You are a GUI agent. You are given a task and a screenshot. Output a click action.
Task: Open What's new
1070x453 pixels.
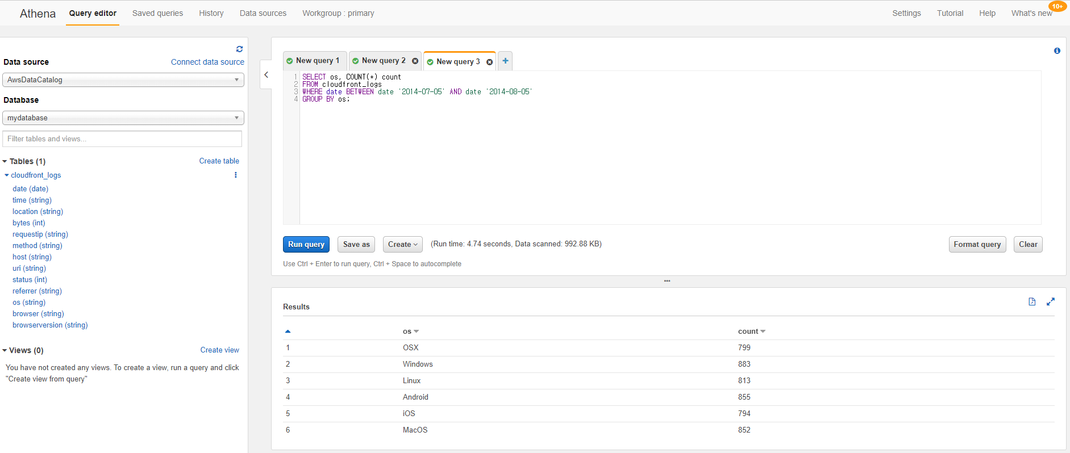tap(1031, 13)
